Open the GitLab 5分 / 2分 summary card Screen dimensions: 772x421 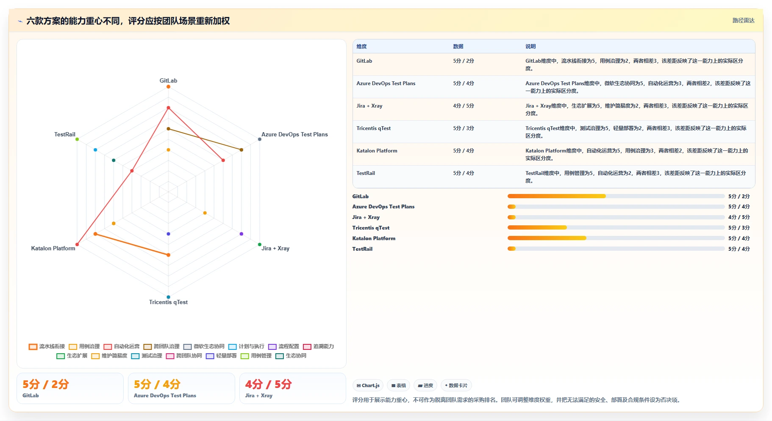pos(70,388)
